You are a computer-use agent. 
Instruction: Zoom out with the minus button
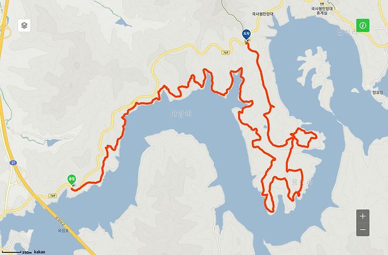pyautogui.click(x=363, y=230)
